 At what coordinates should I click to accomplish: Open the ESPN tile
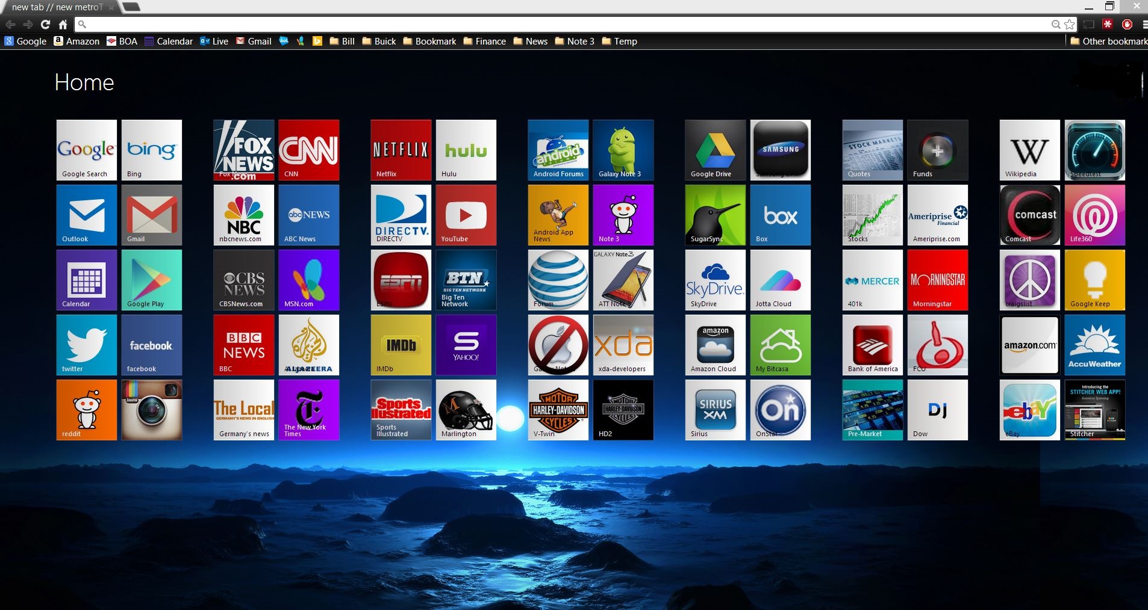point(401,280)
